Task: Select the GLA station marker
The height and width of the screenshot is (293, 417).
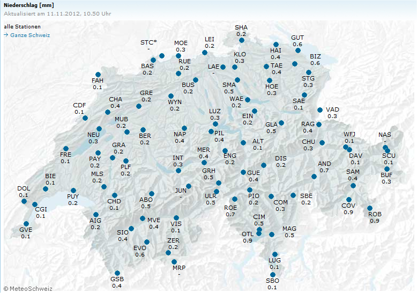Action: click(281, 123)
